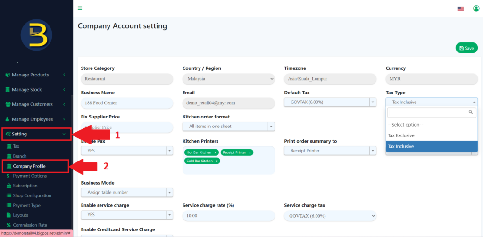Click the hamburger menu icon
Screen dimensions: 483x237
coord(80,8)
